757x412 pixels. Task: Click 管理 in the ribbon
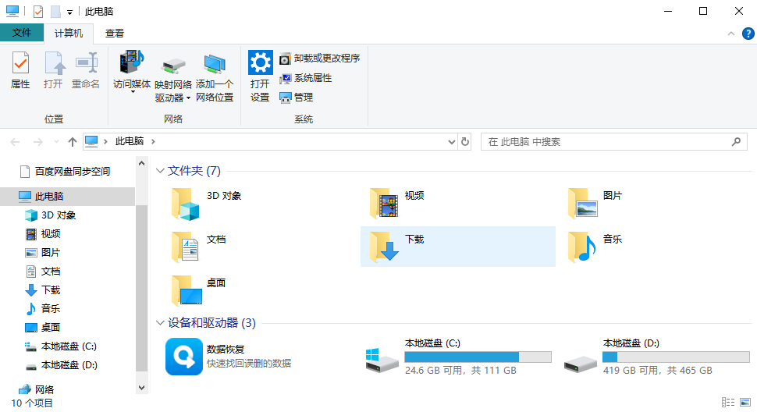point(297,98)
